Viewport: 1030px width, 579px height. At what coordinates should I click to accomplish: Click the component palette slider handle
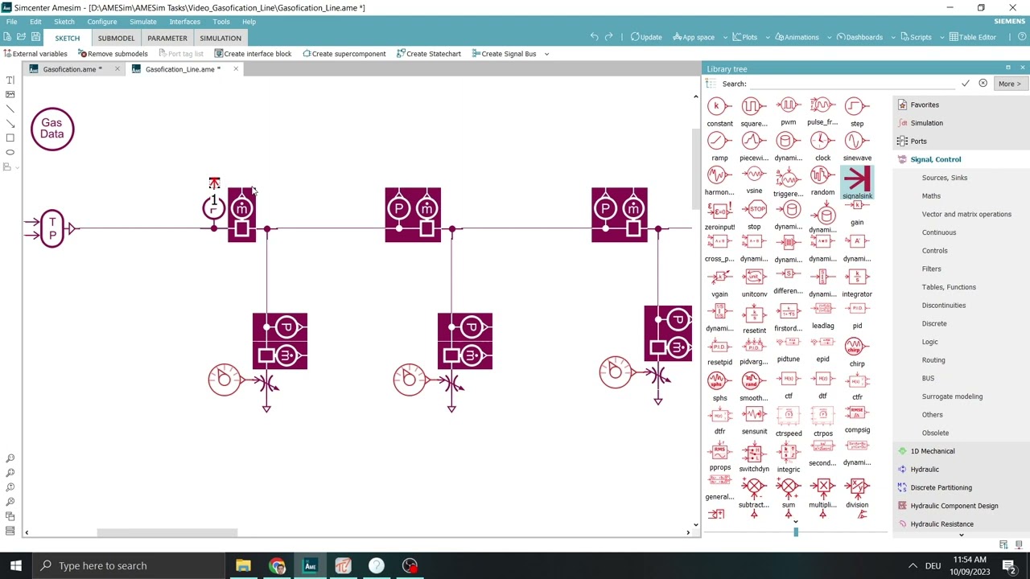[x=796, y=532]
